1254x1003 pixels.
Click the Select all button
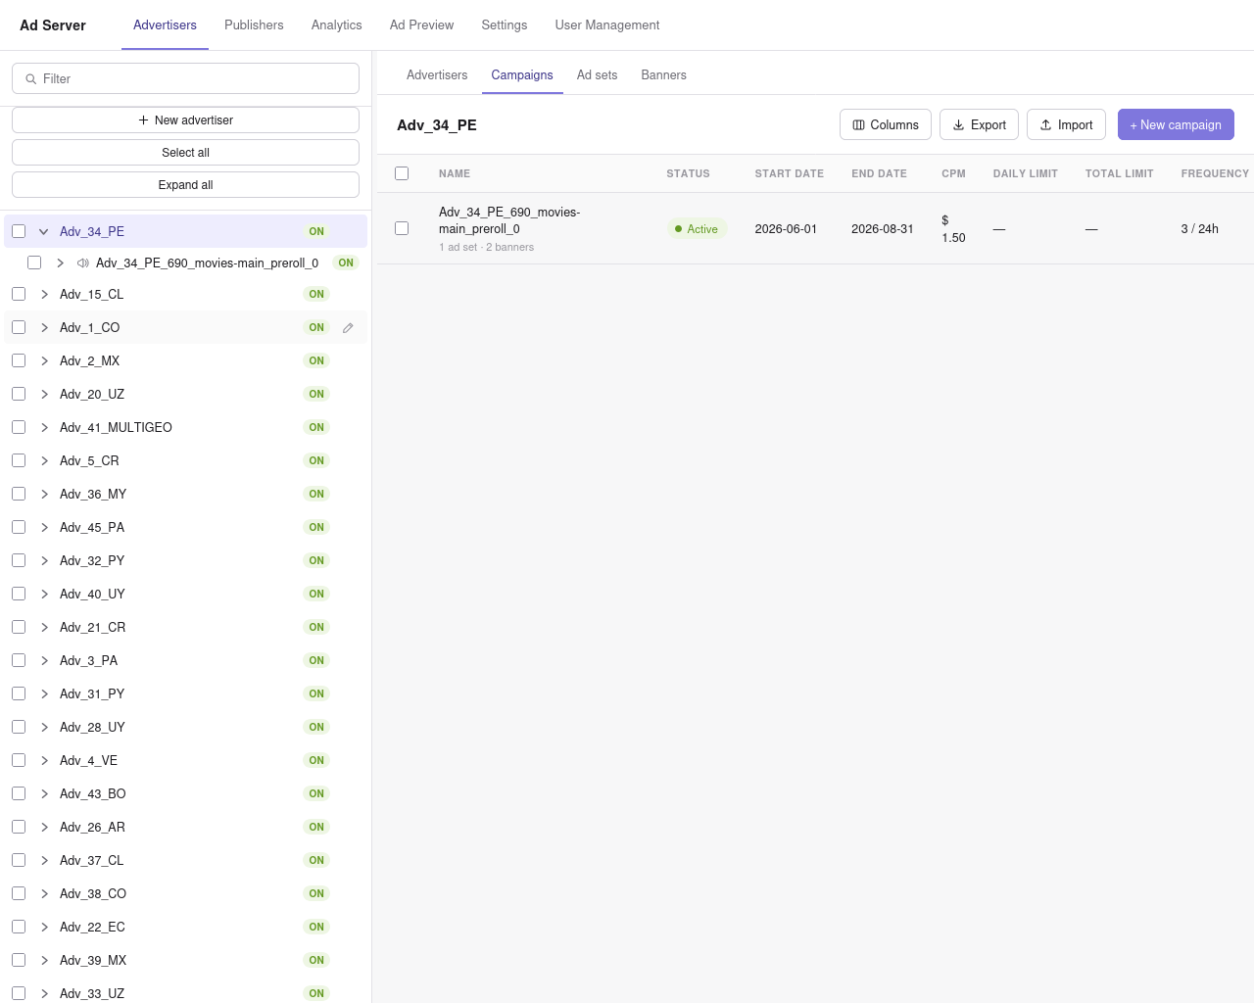[x=186, y=153]
